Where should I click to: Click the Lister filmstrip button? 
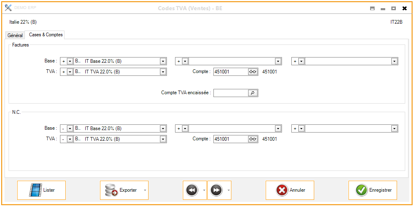point(41,190)
